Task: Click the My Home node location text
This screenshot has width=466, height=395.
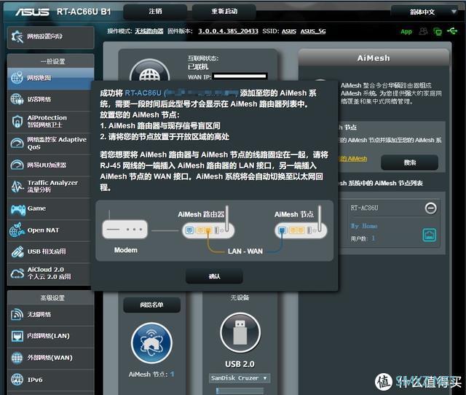Action: pos(364,226)
